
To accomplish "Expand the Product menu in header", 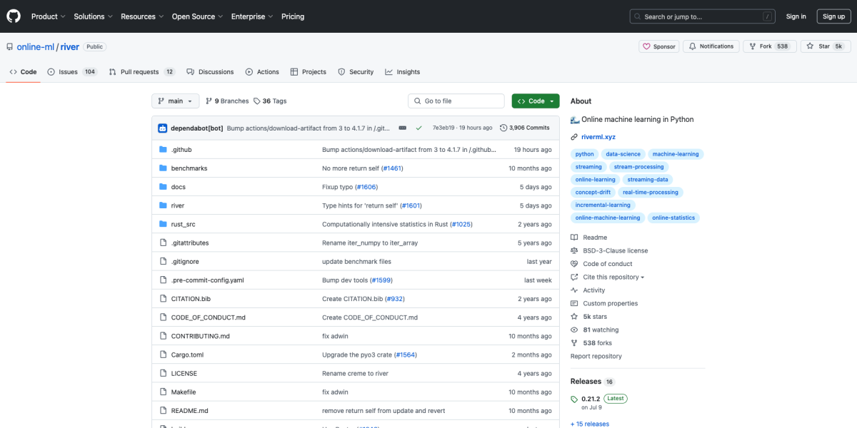I will point(49,16).
